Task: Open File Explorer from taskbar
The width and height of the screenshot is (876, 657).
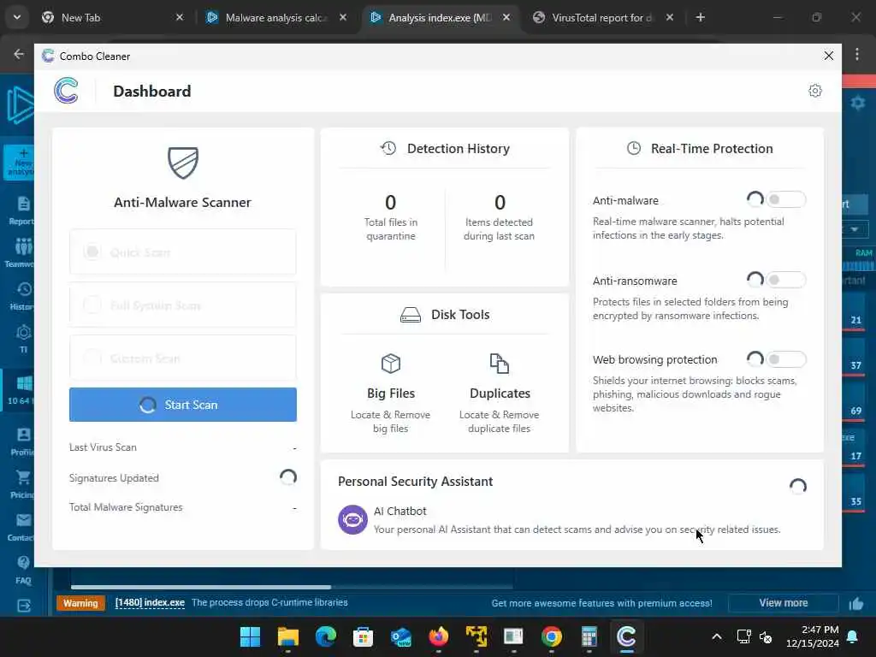Action: pos(288,636)
